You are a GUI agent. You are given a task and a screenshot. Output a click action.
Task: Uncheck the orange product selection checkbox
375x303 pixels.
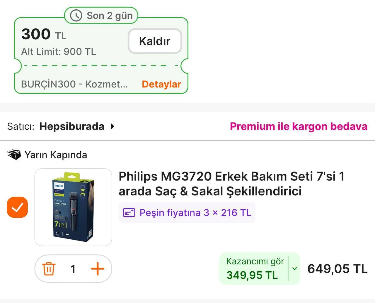tap(18, 207)
